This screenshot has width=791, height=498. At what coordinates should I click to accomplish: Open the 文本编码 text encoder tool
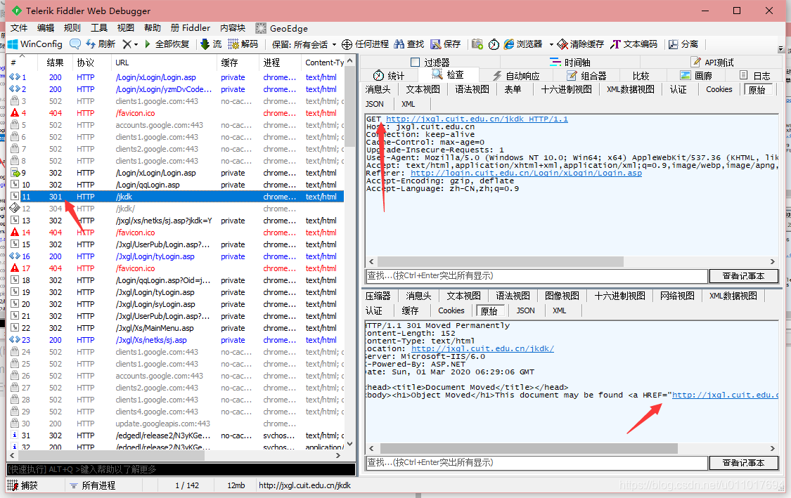pyautogui.click(x=634, y=44)
